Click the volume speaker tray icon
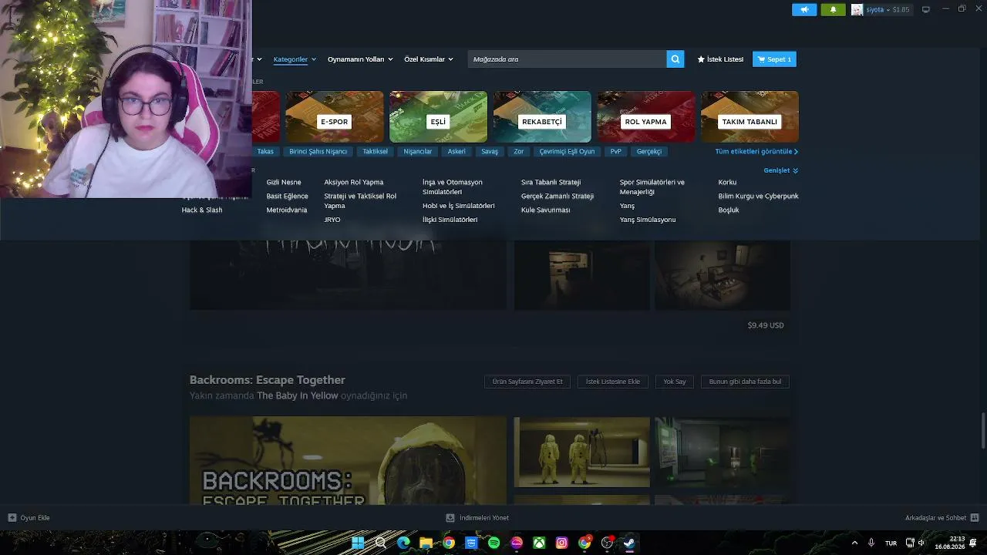The image size is (987, 555). pyautogui.click(x=921, y=543)
